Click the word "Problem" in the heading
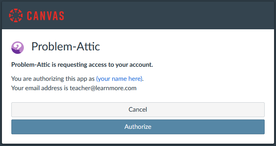The height and width of the screenshot is (146, 276). click(51, 46)
